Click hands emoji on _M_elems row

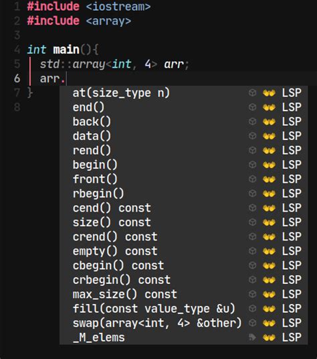(x=269, y=338)
